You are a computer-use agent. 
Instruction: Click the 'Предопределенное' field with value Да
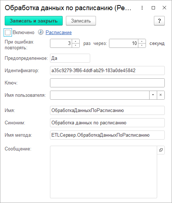pos(70,58)
